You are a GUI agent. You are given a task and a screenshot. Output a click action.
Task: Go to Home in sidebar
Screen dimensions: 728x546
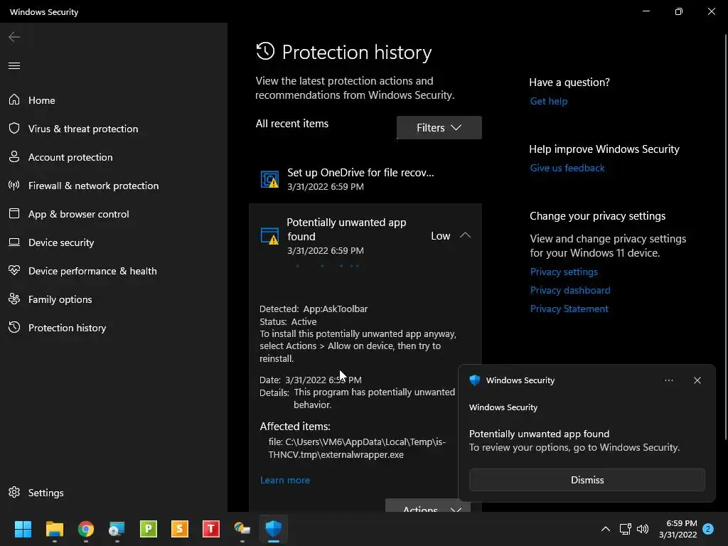pos(41,100)
